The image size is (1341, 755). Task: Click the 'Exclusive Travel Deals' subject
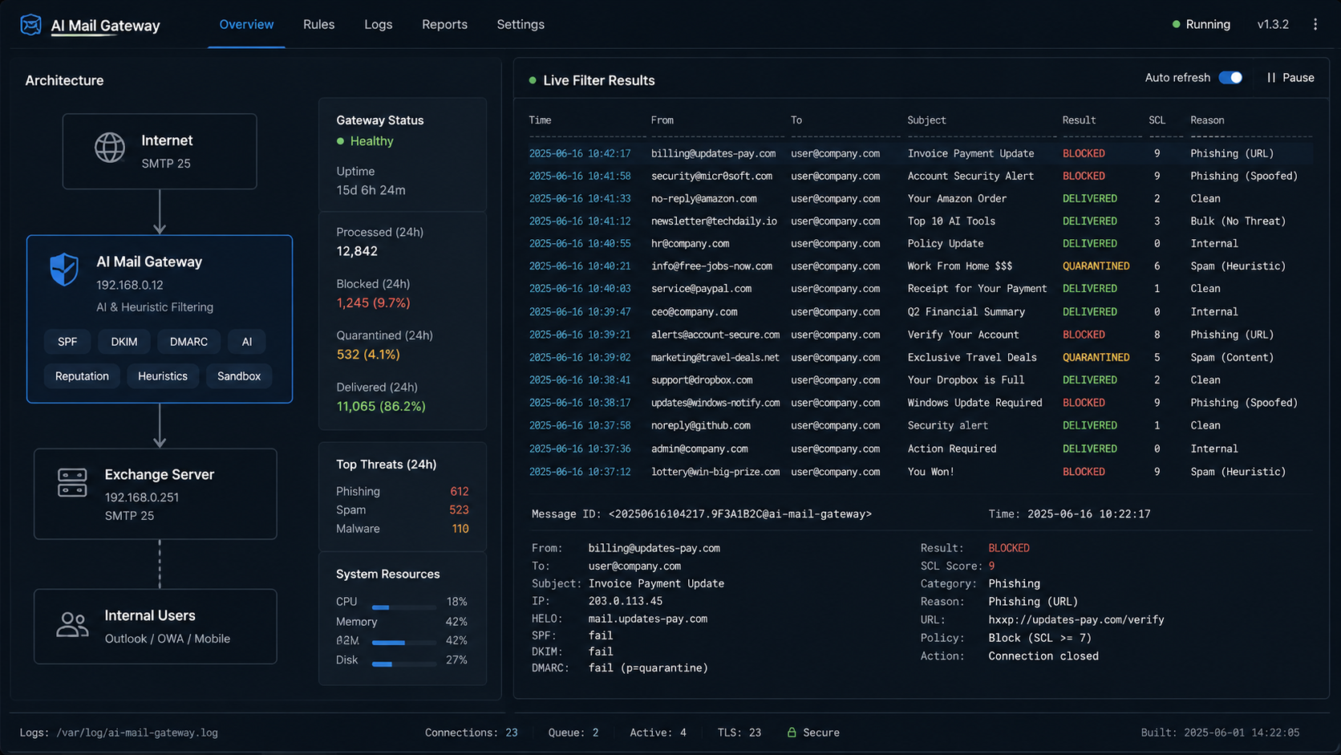(972, 357)
